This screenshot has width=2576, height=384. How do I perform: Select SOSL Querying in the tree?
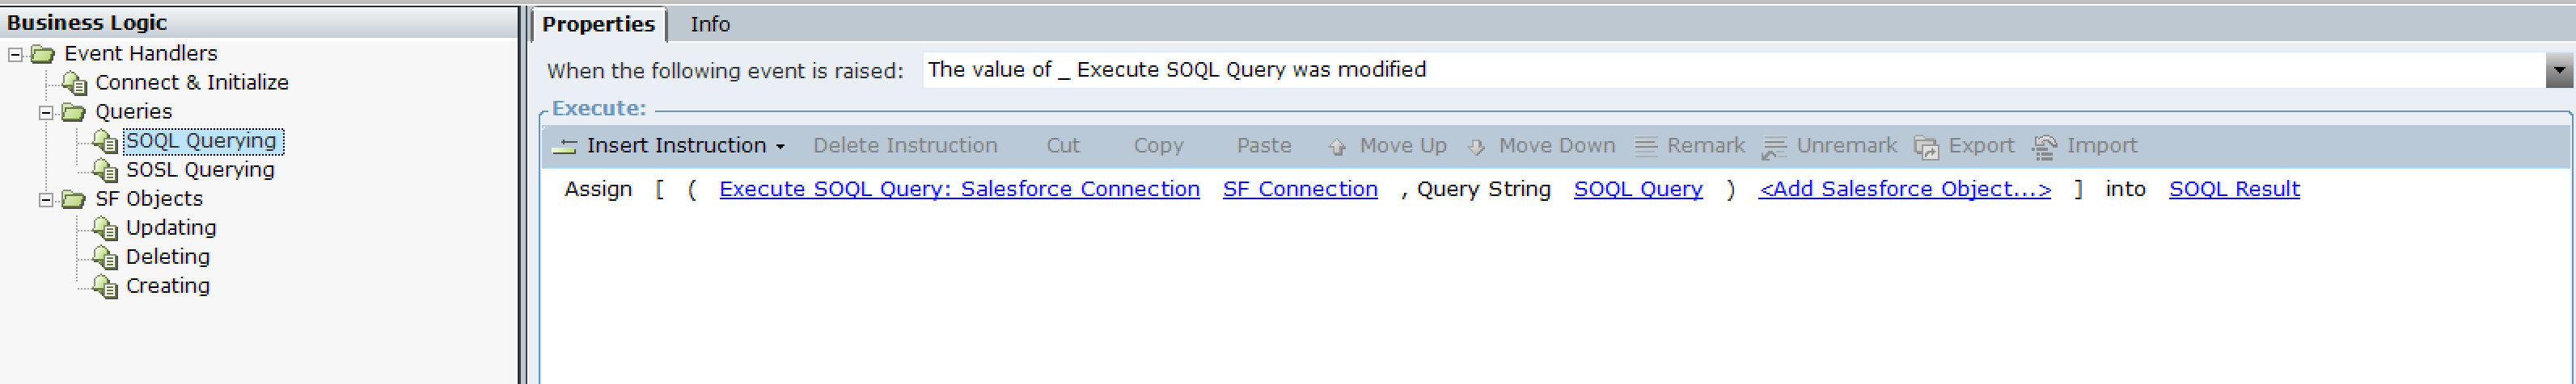[x=200, y=169]
